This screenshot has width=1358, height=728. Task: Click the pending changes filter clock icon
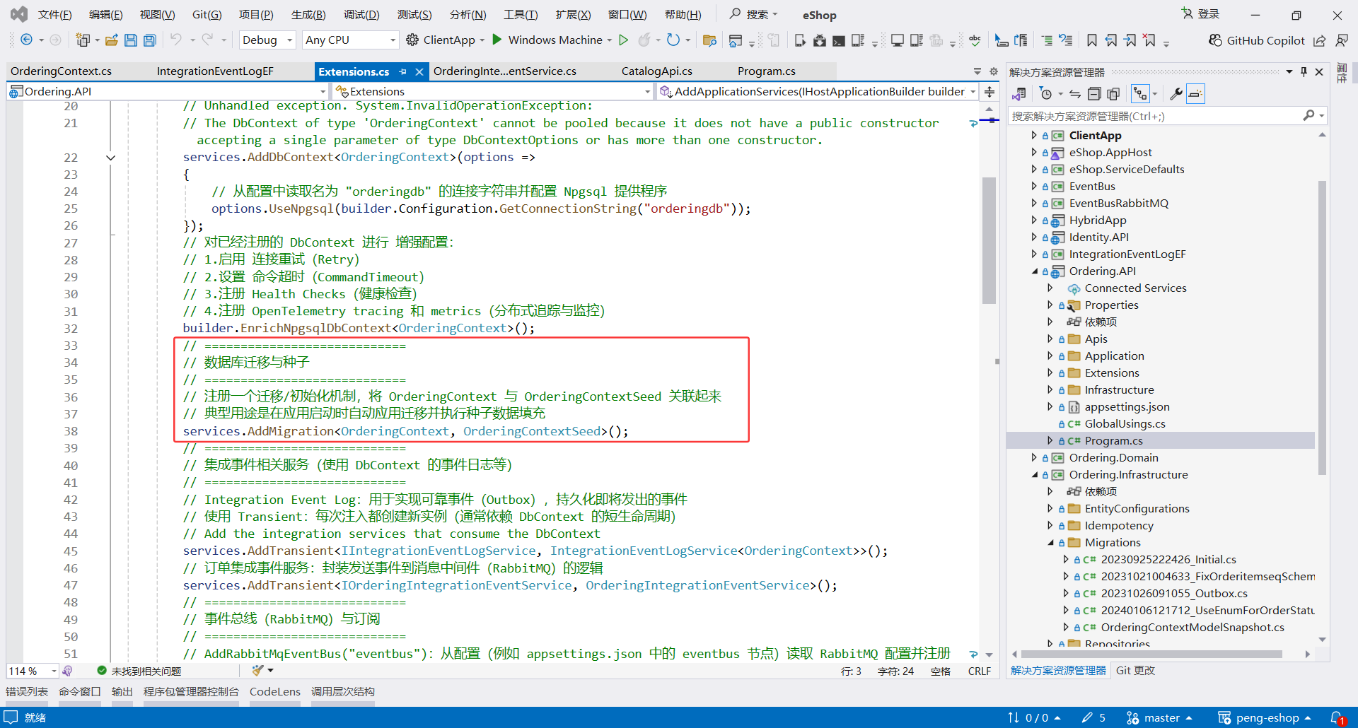(1046, 94)
